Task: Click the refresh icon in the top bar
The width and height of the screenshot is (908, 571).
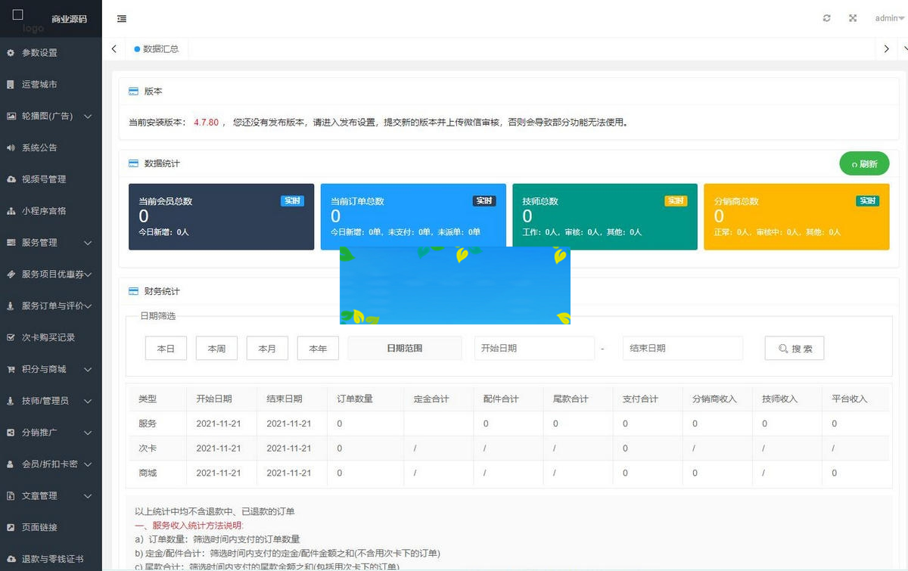Action: click(x=826, y=18)
